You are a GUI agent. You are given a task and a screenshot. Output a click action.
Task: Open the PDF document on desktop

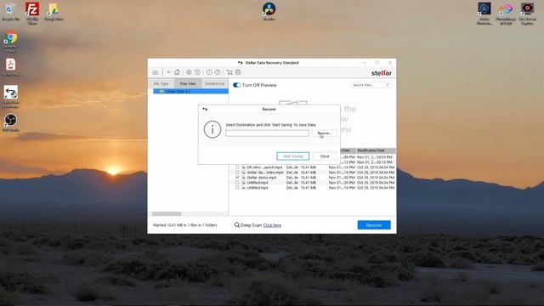10,66
